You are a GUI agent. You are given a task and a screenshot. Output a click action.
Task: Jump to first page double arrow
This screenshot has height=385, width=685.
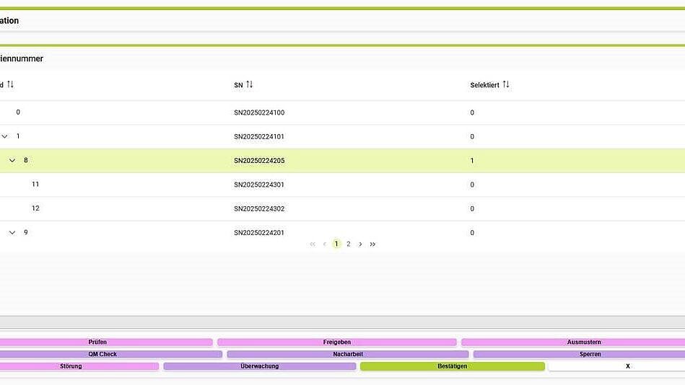(313, 244)
